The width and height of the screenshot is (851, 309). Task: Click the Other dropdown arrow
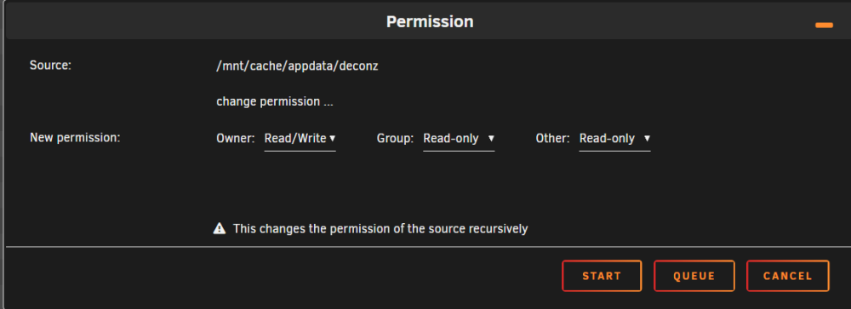point(647,139)
